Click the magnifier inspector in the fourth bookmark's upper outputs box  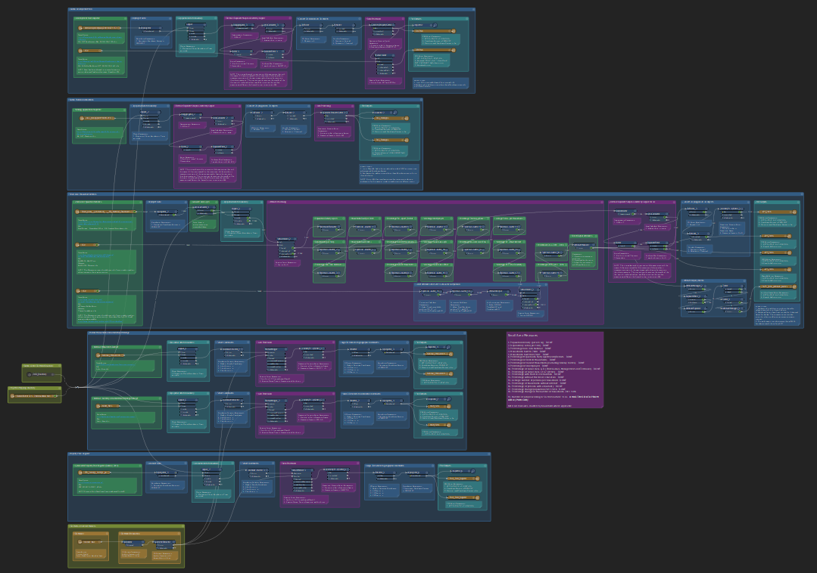(x=447, y=347)
